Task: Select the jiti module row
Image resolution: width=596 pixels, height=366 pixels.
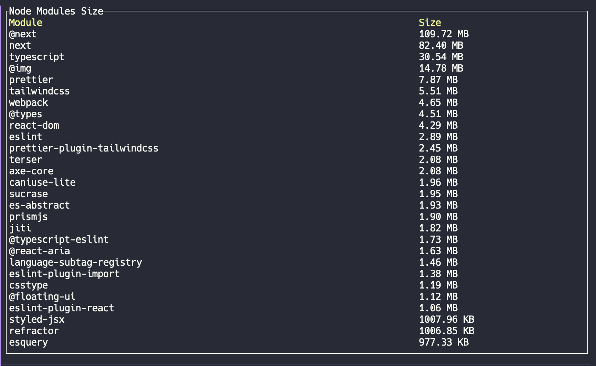Action: (297, 228)
